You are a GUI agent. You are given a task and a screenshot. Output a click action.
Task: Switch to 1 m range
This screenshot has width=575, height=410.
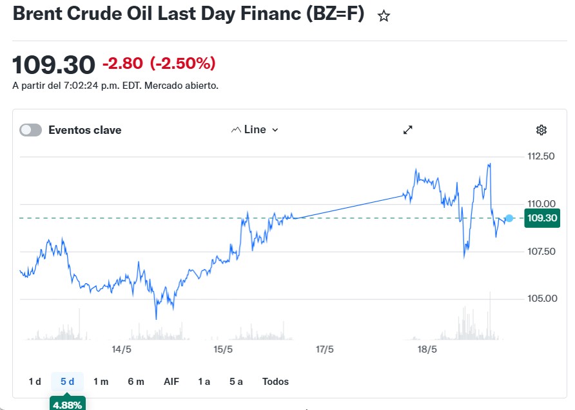click(x=101, y=382)
